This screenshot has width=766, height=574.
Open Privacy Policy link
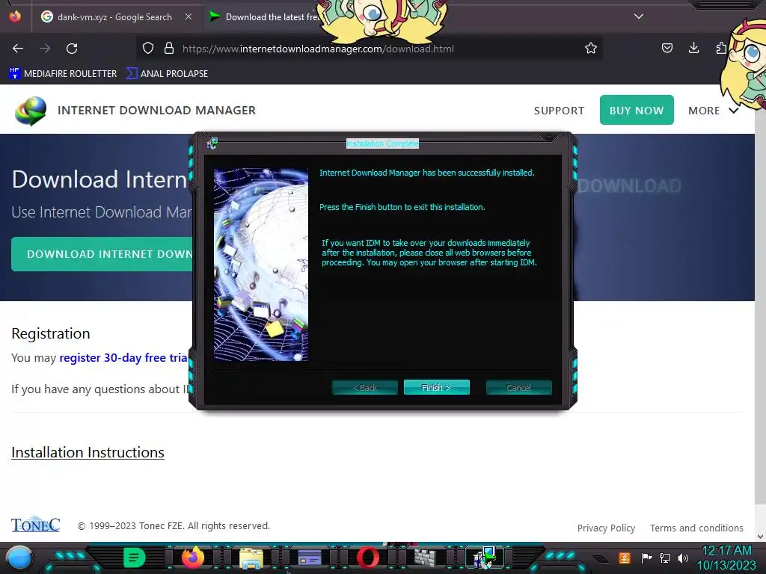pyautogui.click(x=606, y=528)
